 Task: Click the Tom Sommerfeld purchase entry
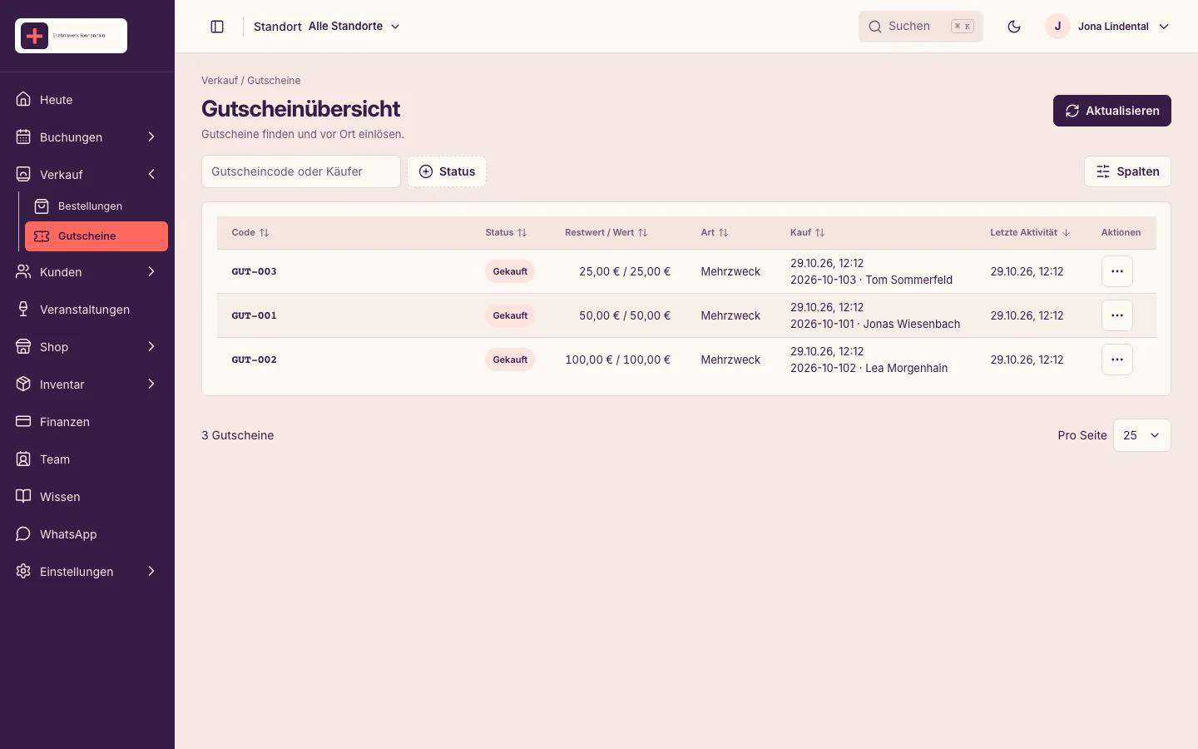tap(871, 280)
